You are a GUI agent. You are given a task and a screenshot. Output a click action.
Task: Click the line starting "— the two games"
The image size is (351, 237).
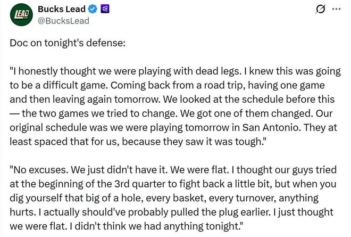click(173, 114)
